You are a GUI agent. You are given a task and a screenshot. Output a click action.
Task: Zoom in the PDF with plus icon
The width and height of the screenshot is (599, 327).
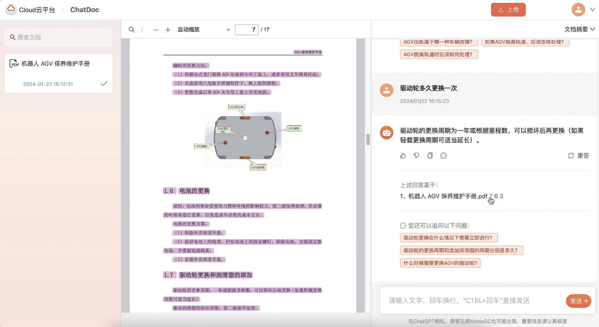pos(168,30)
